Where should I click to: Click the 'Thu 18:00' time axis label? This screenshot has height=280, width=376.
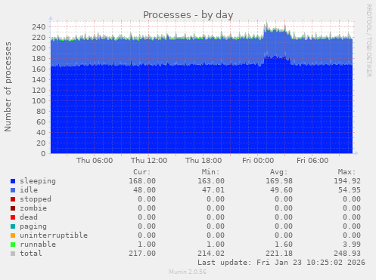click(x=204, y=161)
